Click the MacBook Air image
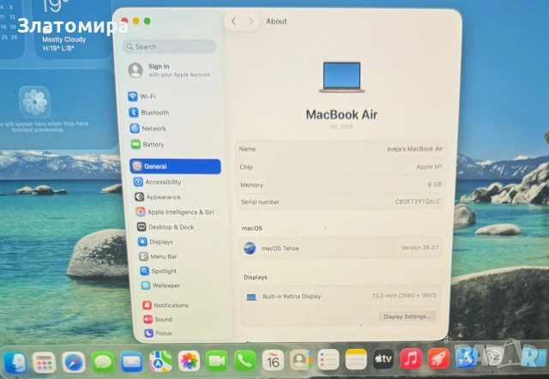549x379 pixels. point(341,77)
